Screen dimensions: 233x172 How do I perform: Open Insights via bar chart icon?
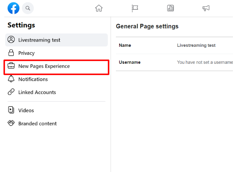click(171, 8)
